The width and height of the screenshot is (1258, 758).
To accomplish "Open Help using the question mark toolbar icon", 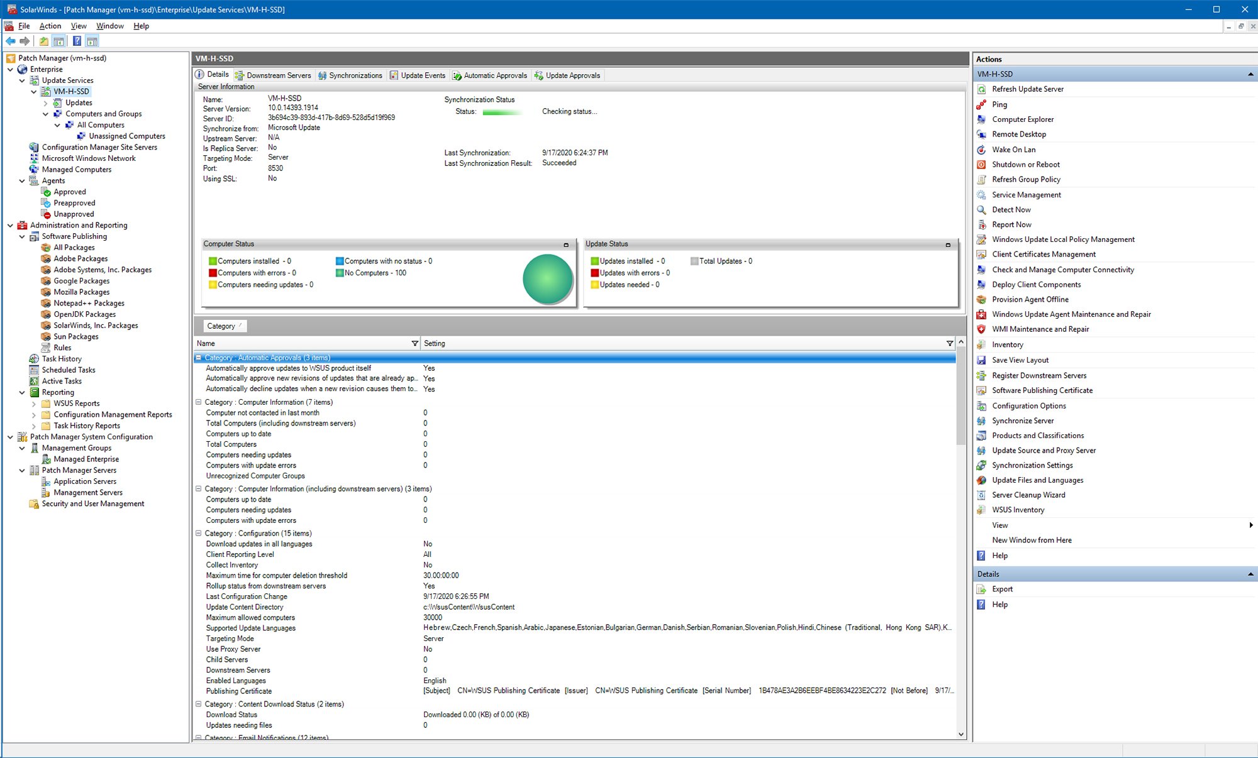I will pos(77,41).
